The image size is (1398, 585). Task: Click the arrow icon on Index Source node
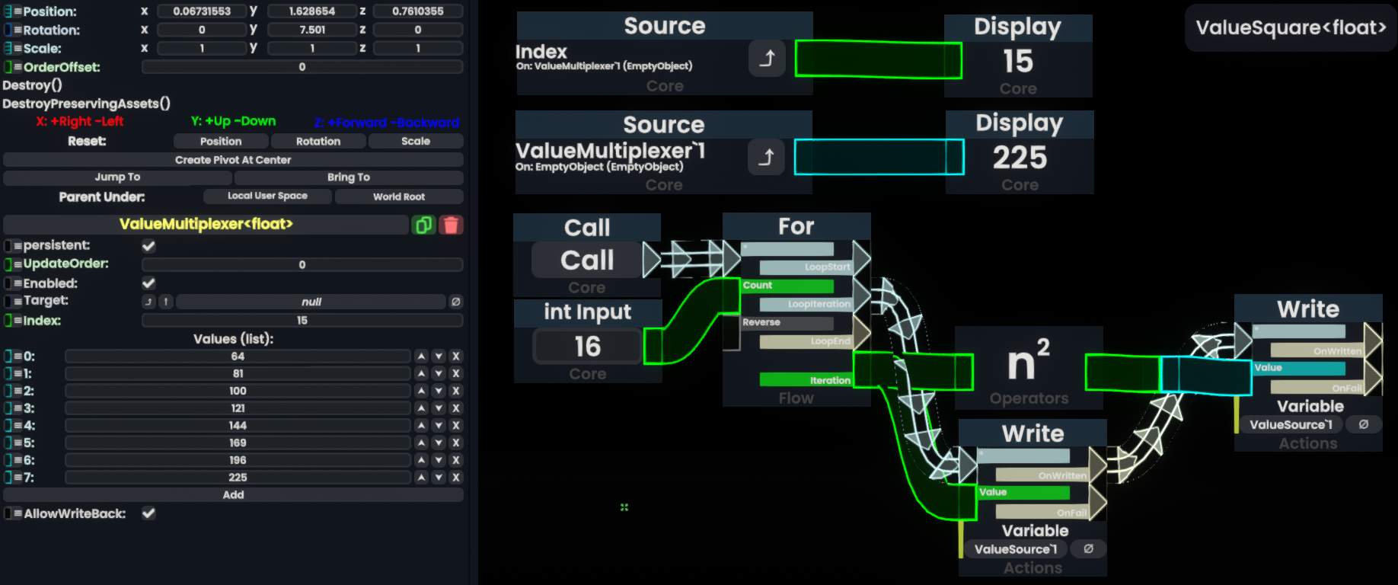tap(767, 59)
